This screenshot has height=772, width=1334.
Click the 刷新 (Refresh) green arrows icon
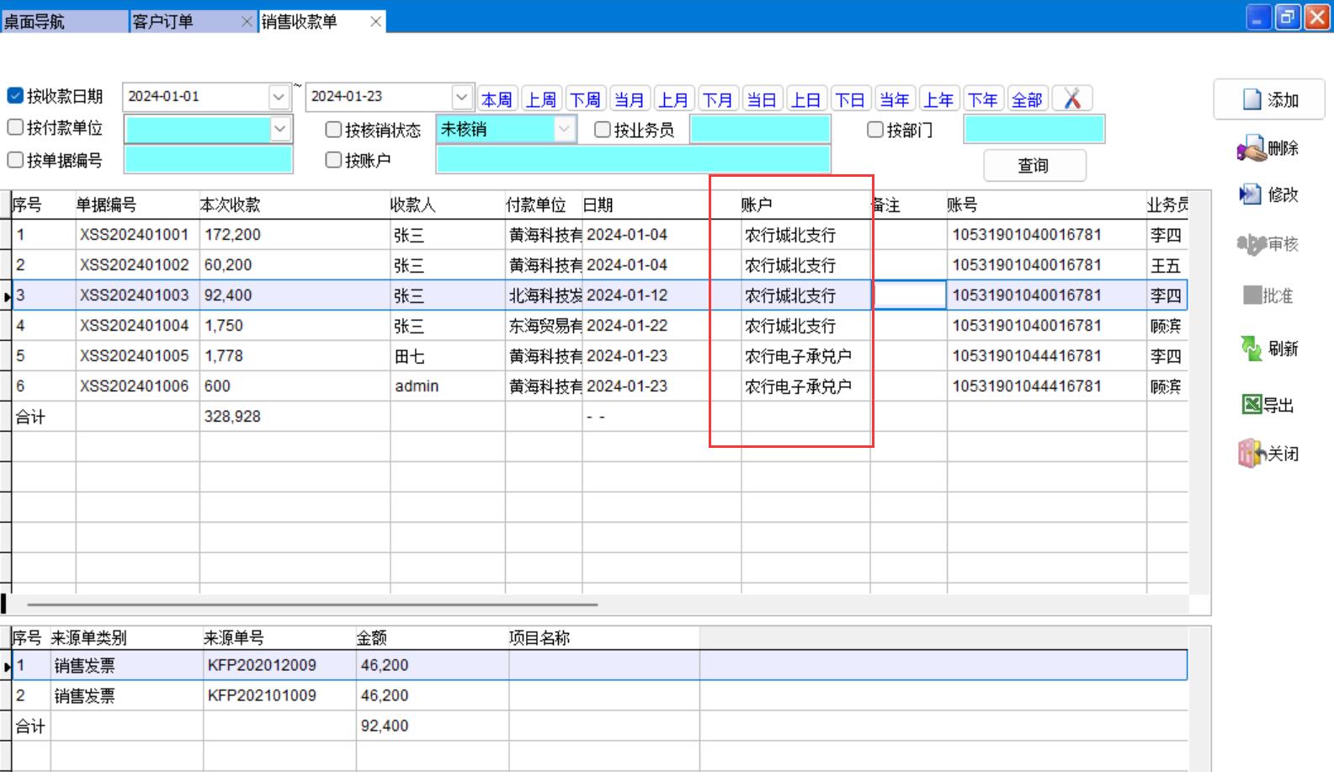(x=1251, y=348)
